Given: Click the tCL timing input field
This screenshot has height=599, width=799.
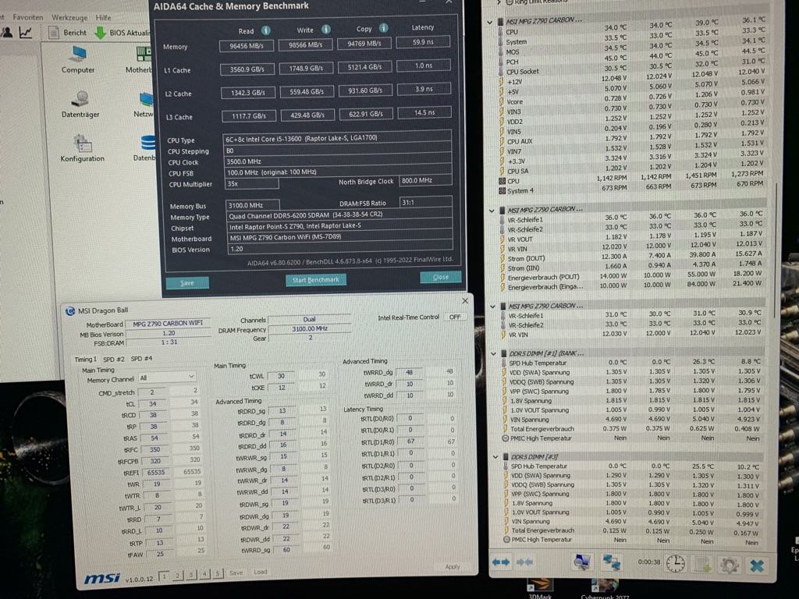Looking at the screenshot, I should [x=152, y=403].
